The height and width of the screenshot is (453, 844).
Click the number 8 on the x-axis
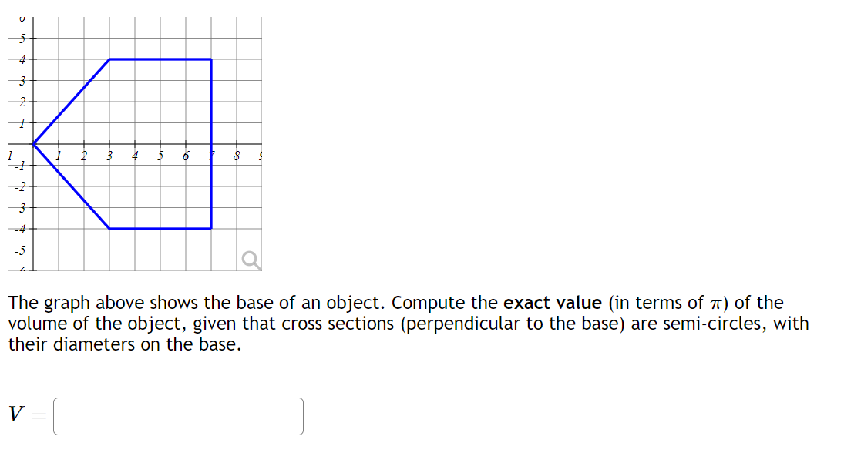236,154
